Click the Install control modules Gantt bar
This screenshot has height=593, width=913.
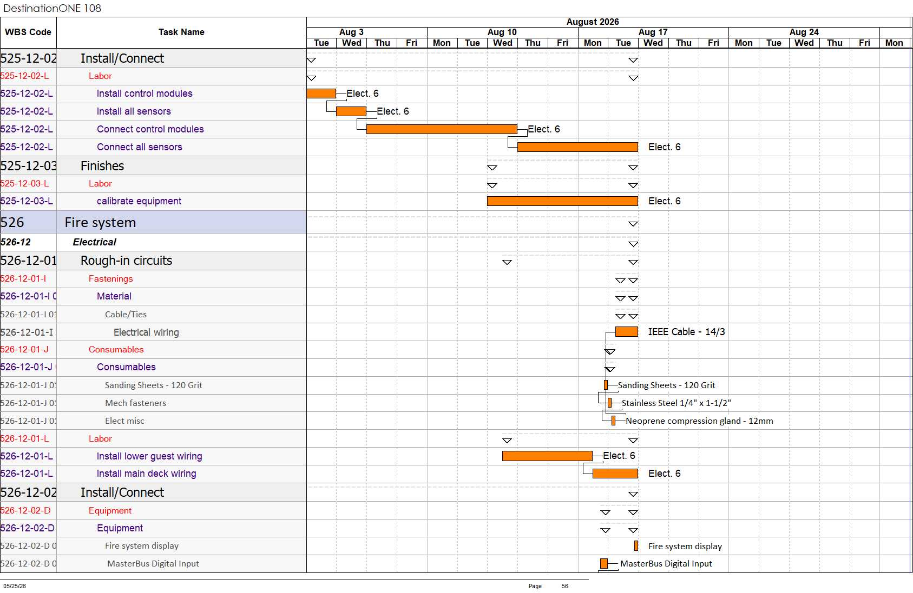[x=321, y=94]
